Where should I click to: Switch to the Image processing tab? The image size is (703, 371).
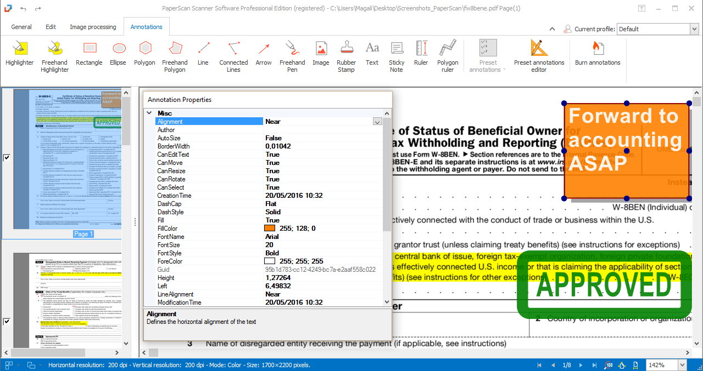coord(93,27)
